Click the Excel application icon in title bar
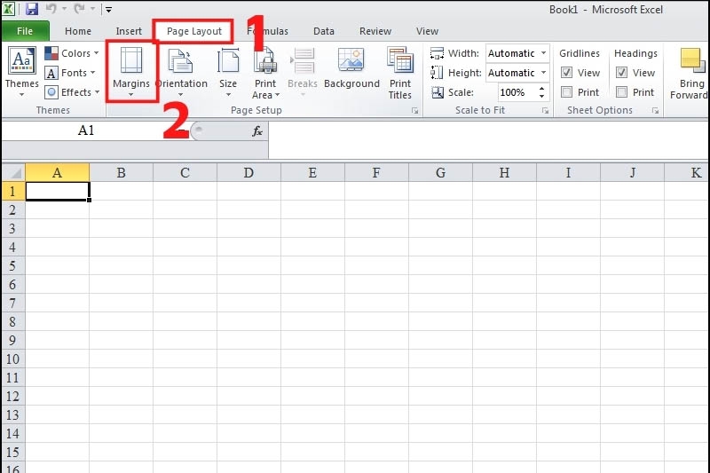The height and width of the screenshot is (473, 710). point(8,9)
